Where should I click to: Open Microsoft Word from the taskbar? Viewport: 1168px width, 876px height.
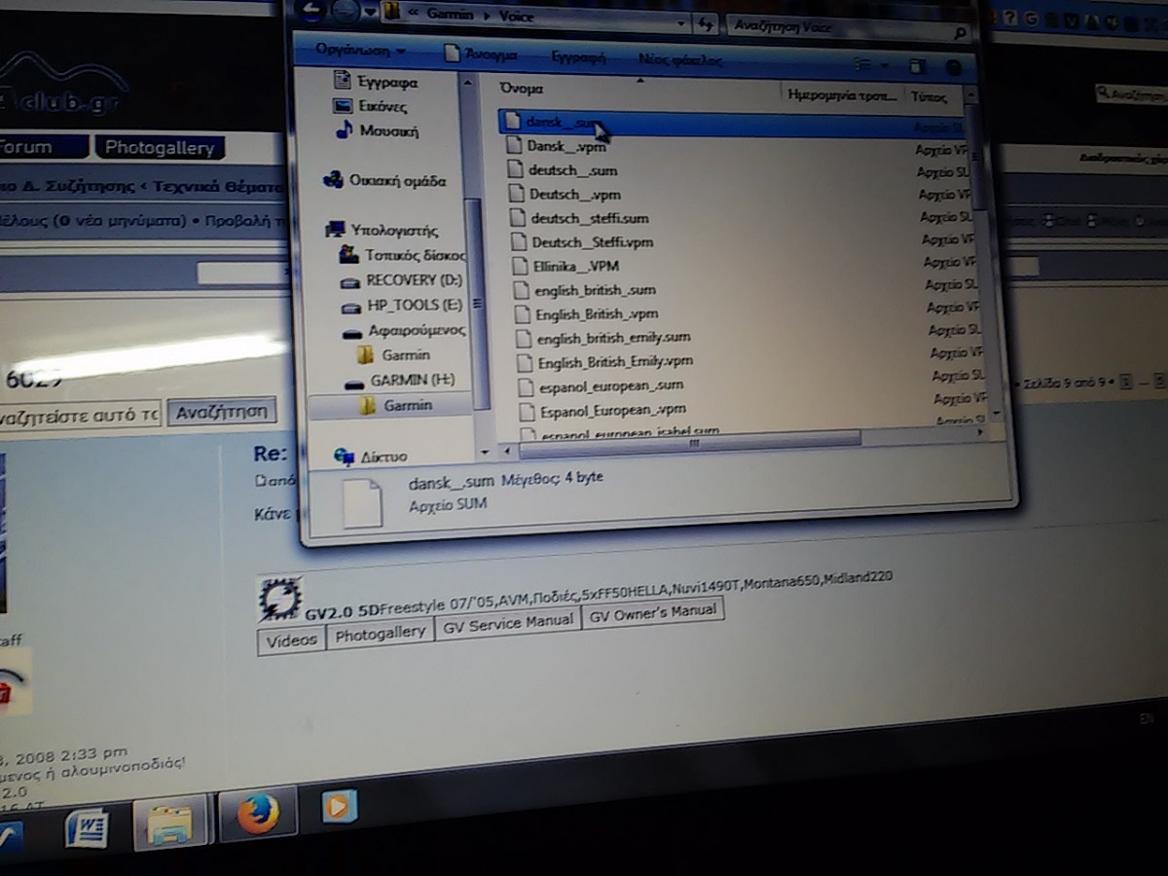tap(86, 831)
